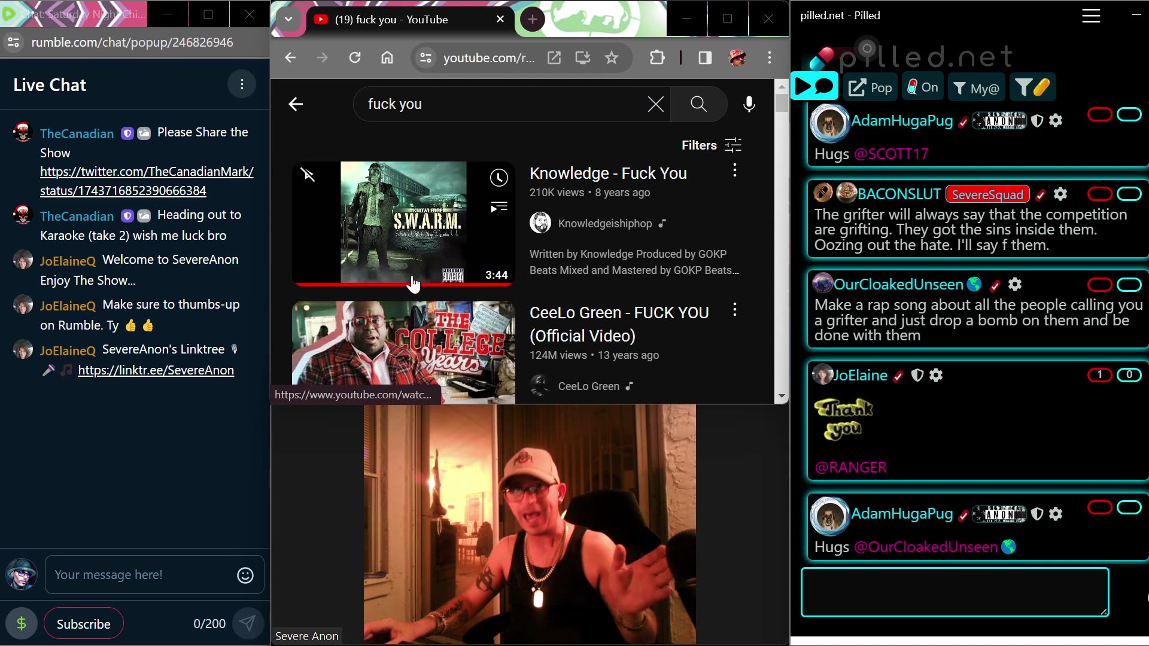The width and height of the screenshot is (1149, 646).
Task: Open the SevereAnon Linktree link
Action: [156, 370]
